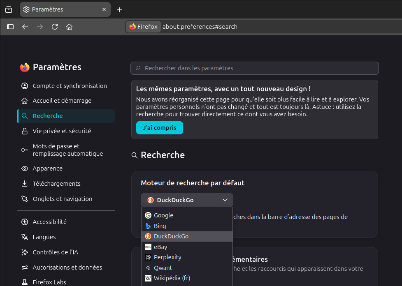Toggle the sidebar panel icon
The image size is (402, 286).
(10, 27)
